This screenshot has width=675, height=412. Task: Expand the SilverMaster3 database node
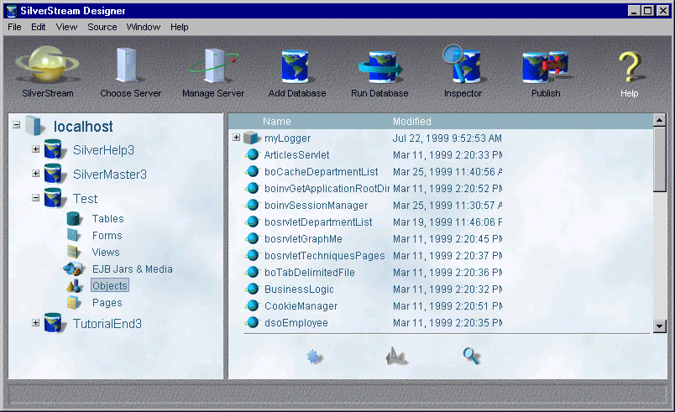point(36,174)
